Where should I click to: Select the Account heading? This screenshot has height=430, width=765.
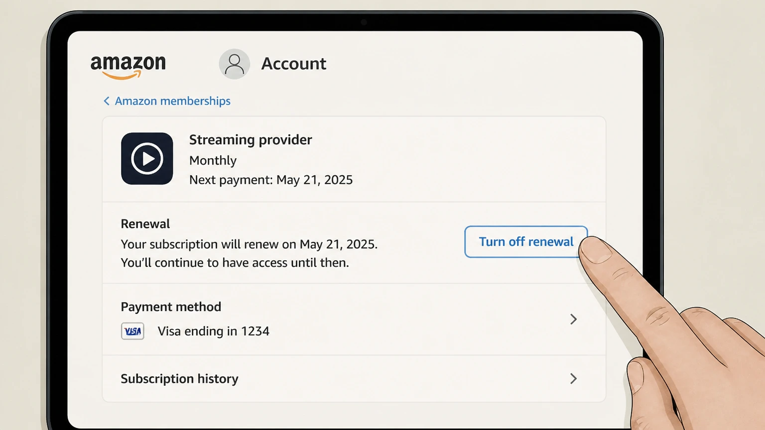(x=294, y=64)
